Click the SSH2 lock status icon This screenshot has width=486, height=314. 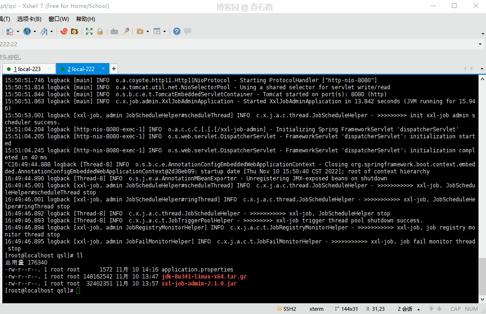287,309
